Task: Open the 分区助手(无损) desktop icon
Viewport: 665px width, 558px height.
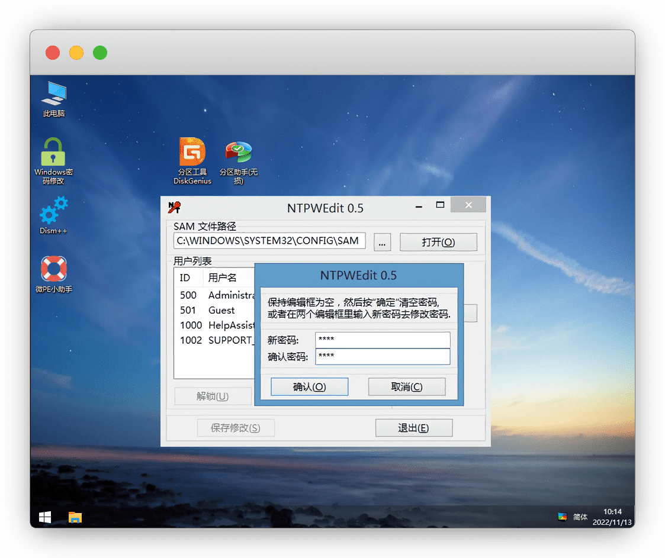Action: pyautogui.click(x=239, y=153)
